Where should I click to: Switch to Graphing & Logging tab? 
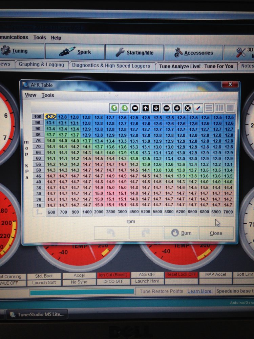41,65
